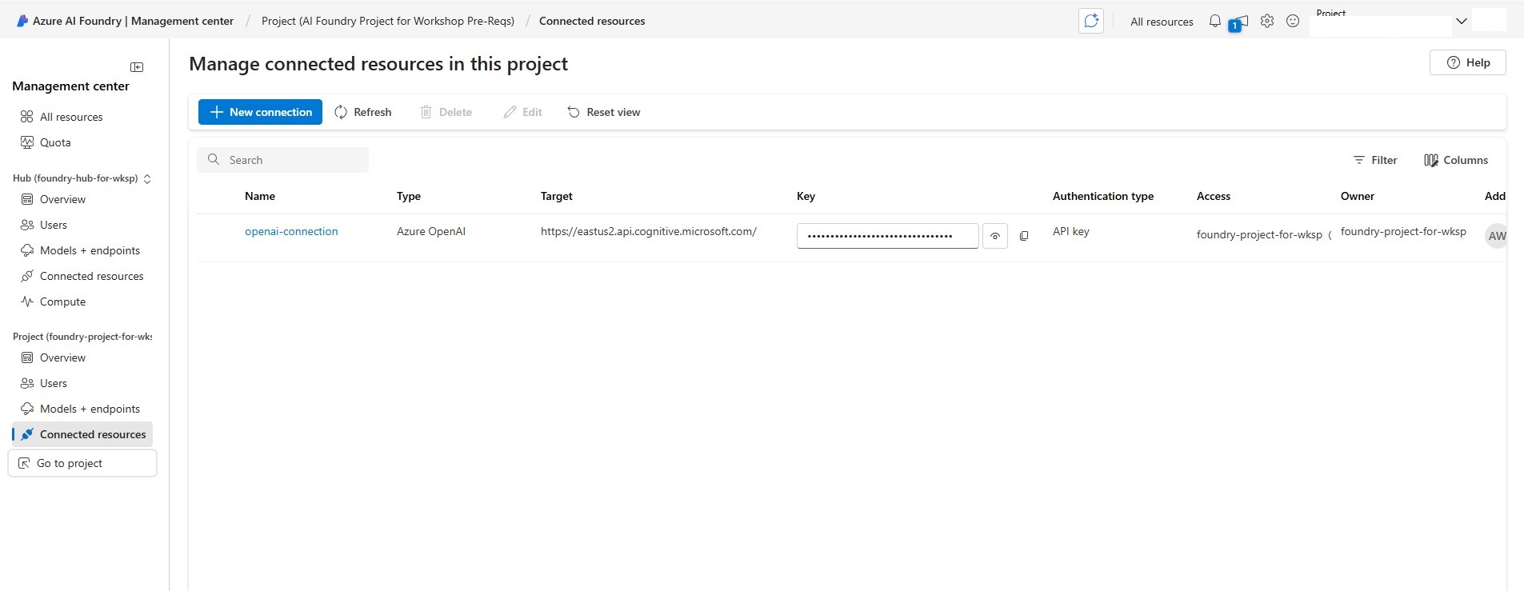Show the hidden API key value
This screenshot has width=1524, height=591.
point(994,236)
